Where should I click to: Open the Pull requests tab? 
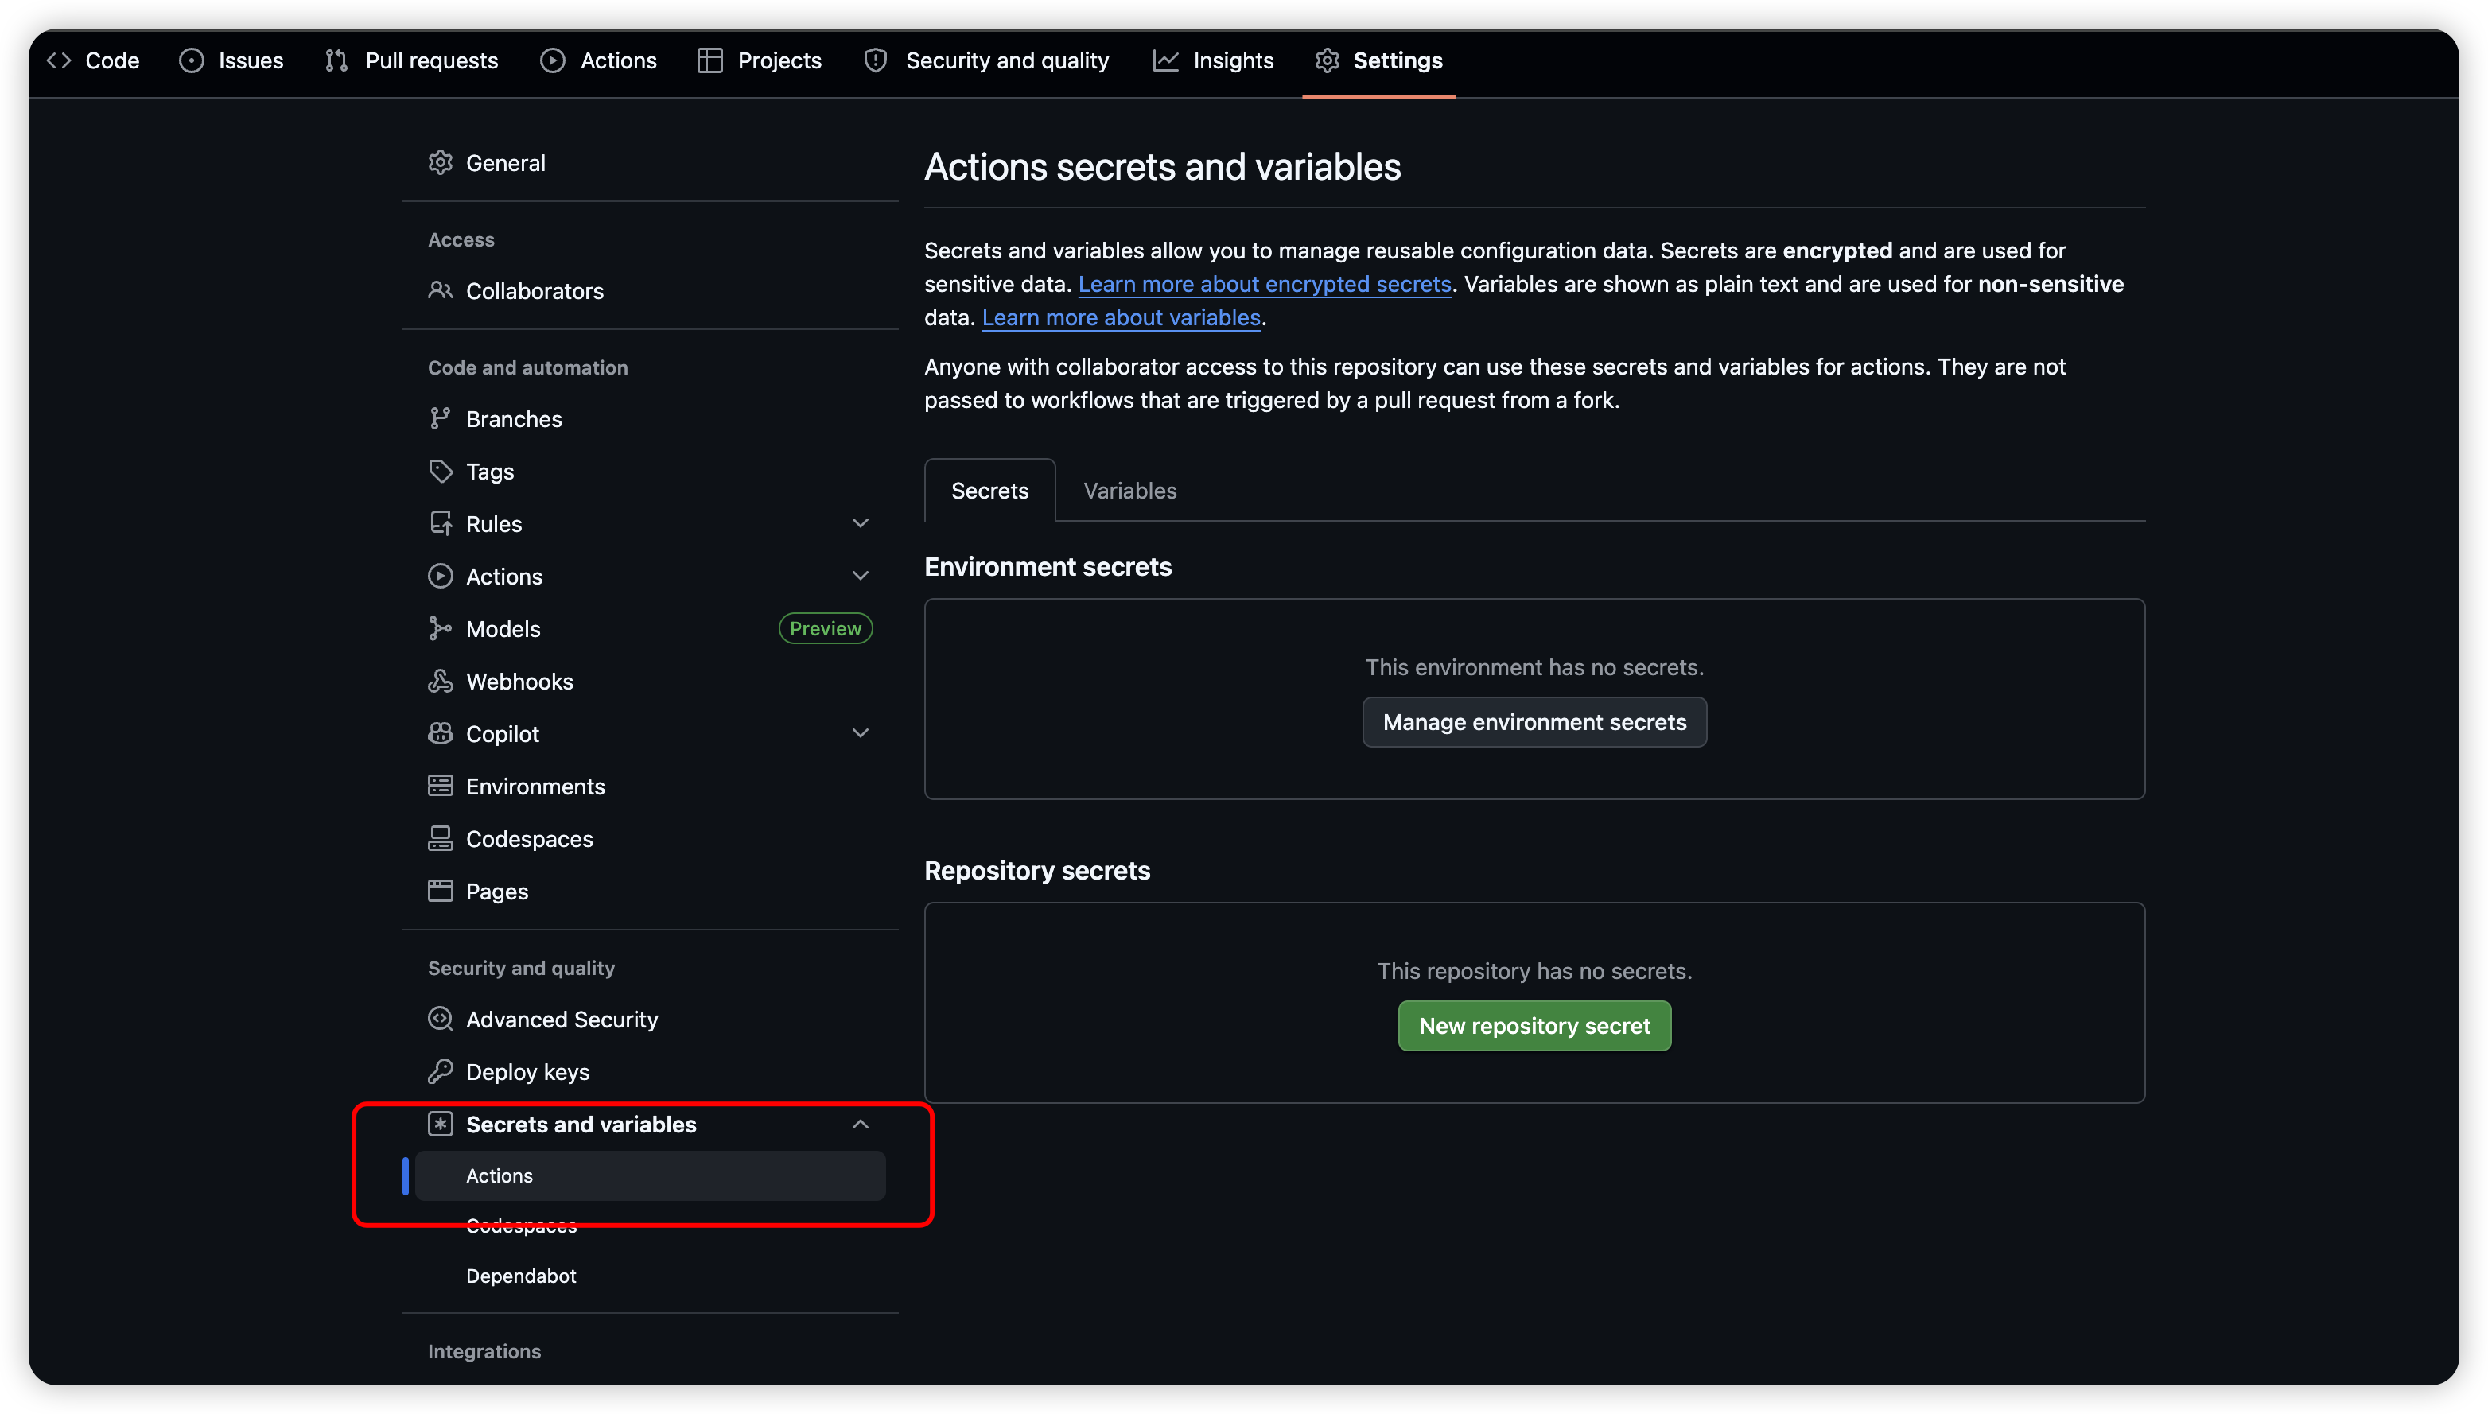tap(410, 60)
